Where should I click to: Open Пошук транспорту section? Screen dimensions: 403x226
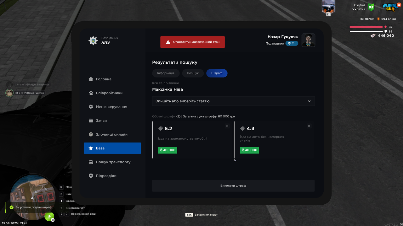pos(112,162)
